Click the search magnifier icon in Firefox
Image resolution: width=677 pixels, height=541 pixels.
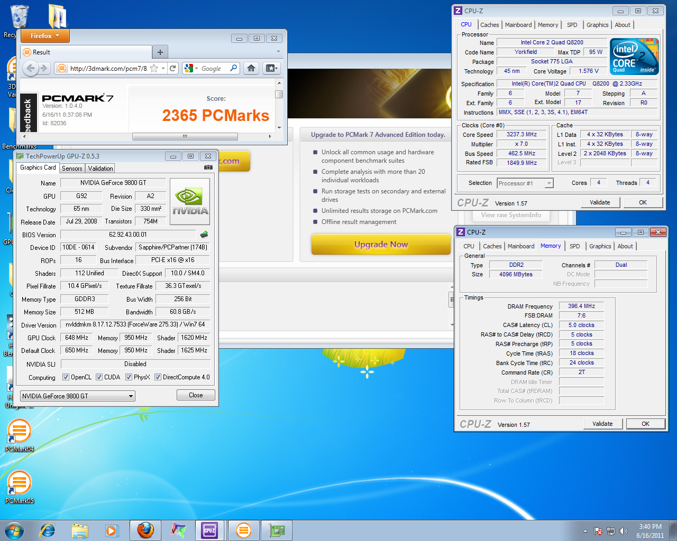(x=233, y=68)
